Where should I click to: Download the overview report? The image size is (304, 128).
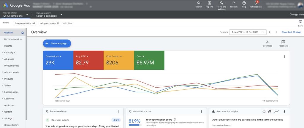point(267,42)
